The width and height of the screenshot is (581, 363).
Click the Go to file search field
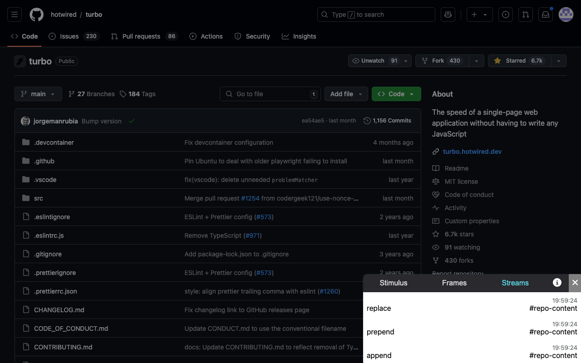click(x=270, y=94)
